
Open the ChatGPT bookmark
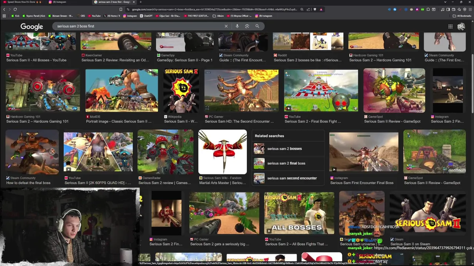(146, 16)
